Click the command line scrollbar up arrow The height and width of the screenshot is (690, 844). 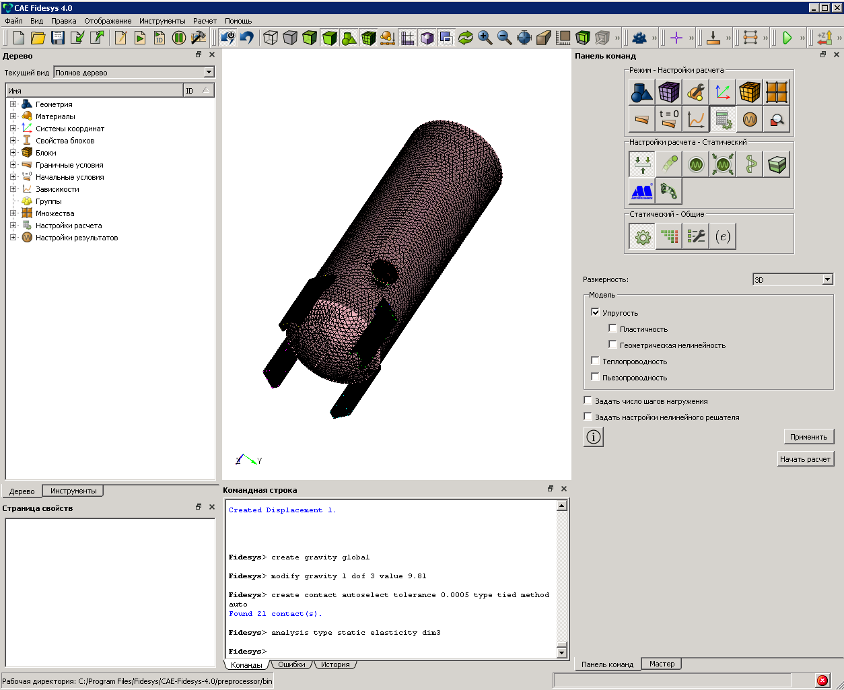coord(562,506)
